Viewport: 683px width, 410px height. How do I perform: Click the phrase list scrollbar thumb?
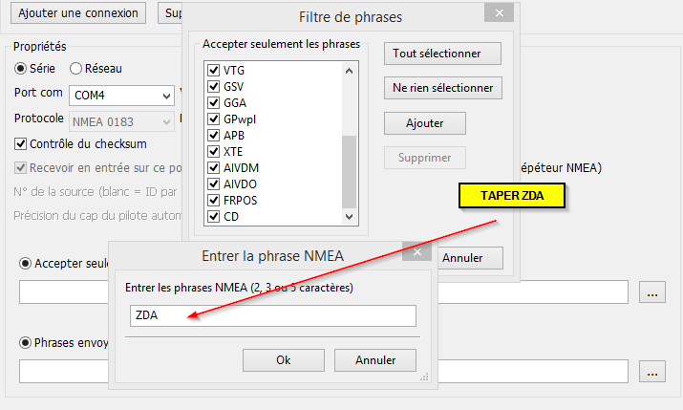pyautogui.click(x=349, y=172)
